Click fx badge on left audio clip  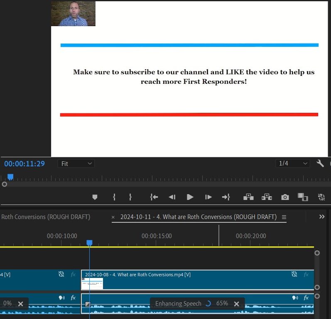73,298
